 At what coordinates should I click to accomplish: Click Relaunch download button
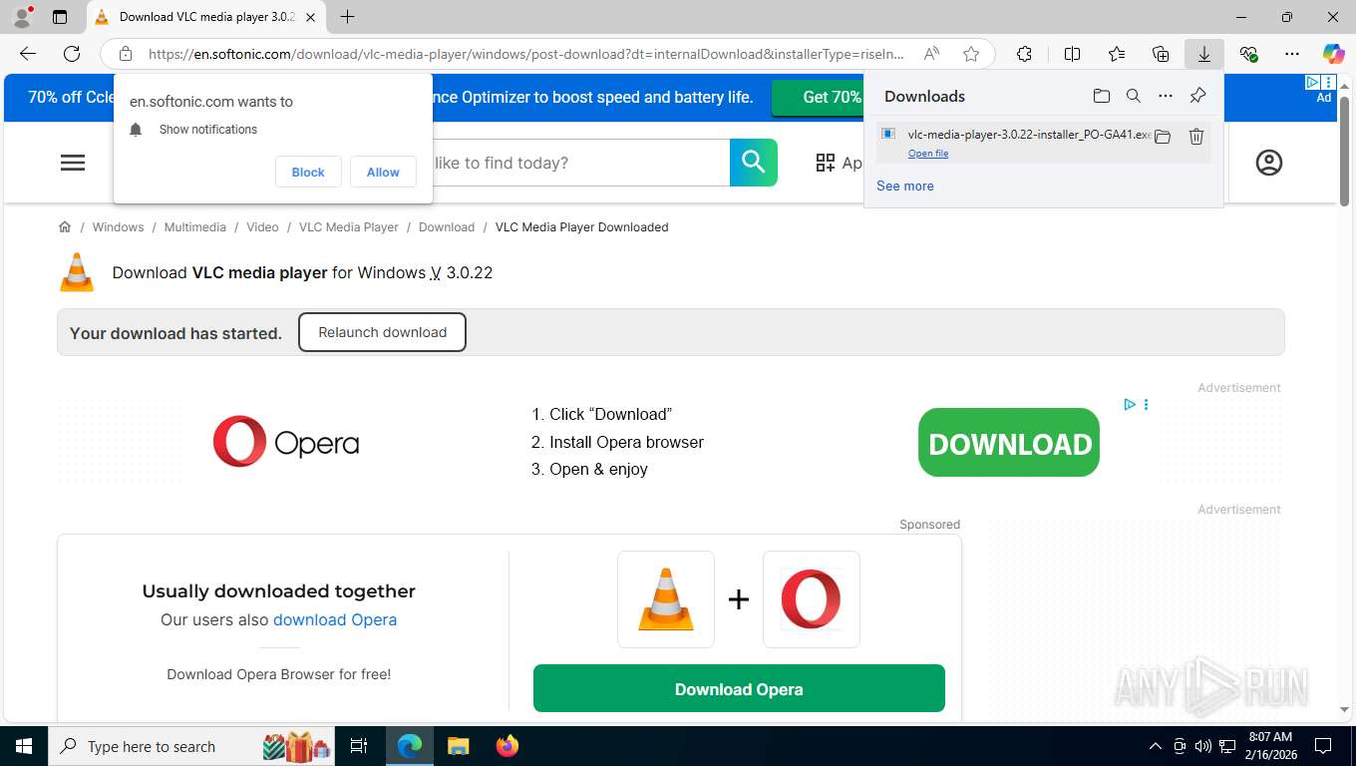tap(382, 332)
